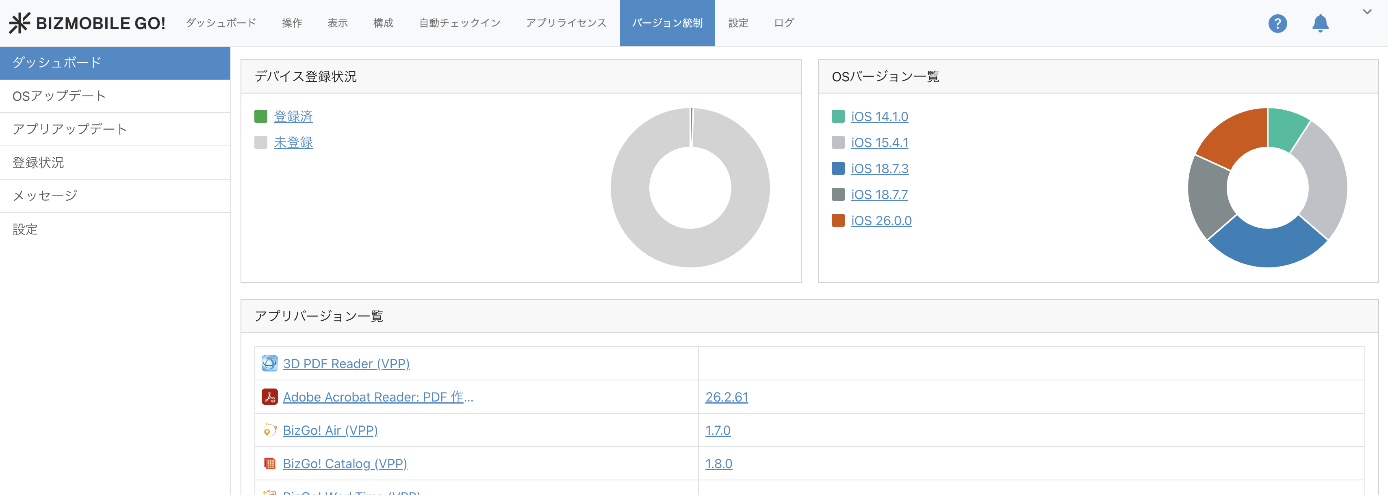Screen dimensions: 1388x495
Task: Click the Adobe Acrobat Reader app icon
Action: pos(269,397)
